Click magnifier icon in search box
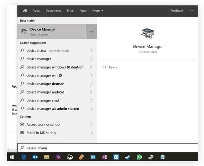Image resolution: width=204 pixels, height=166 pixels. pos(22,148)
